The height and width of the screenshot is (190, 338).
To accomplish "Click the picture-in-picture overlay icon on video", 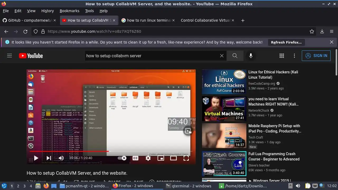I will coord(188,131).
